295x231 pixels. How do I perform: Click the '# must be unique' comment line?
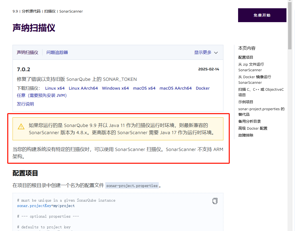point(66,200)
